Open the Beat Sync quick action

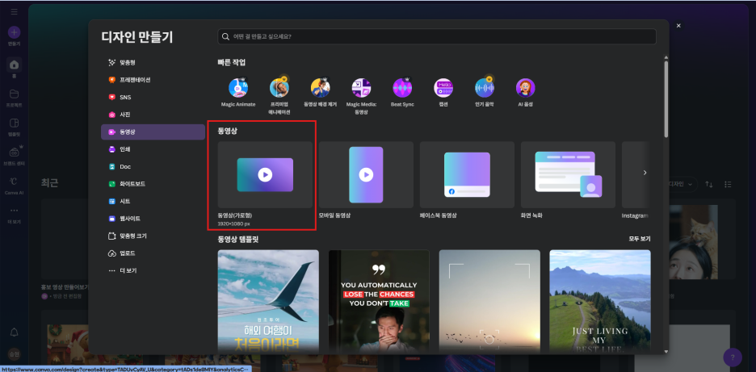[402, 89]
